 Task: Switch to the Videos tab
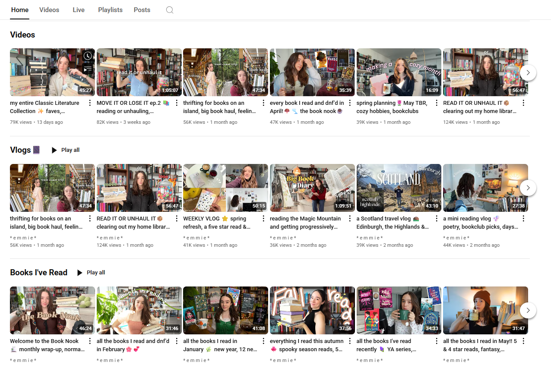[49, 9]
